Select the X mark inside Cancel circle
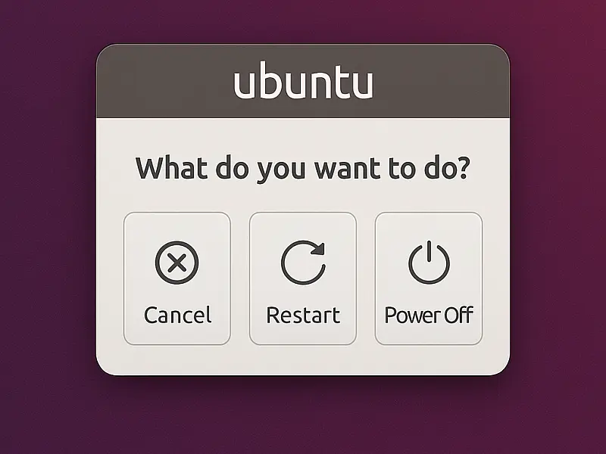 177,263
